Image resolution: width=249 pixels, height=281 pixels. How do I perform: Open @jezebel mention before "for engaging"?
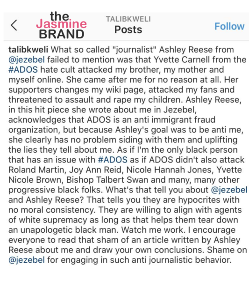tap(27, 260)
